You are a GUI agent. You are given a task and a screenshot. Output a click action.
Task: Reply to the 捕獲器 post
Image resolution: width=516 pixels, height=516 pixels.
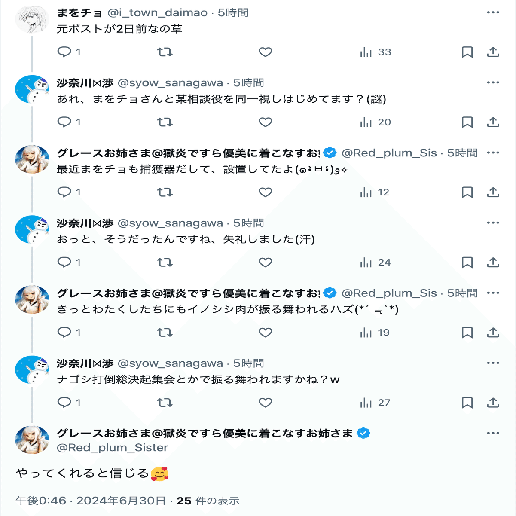(64, 192)
